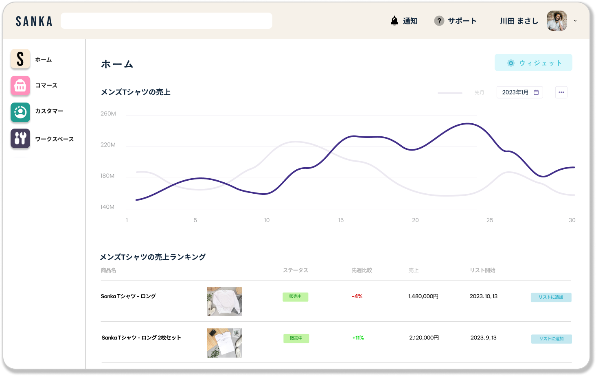
Task: Open the pink Commerce basket icon
Action: (20, 85)
